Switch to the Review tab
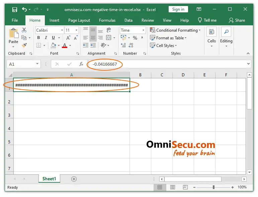The height and width of the screenshot is (197, 258). (x=148, y=20)
